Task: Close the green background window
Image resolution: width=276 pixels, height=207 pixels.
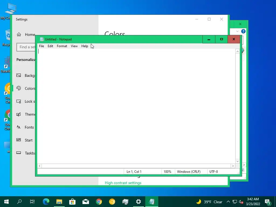Action: pos(240,24)
